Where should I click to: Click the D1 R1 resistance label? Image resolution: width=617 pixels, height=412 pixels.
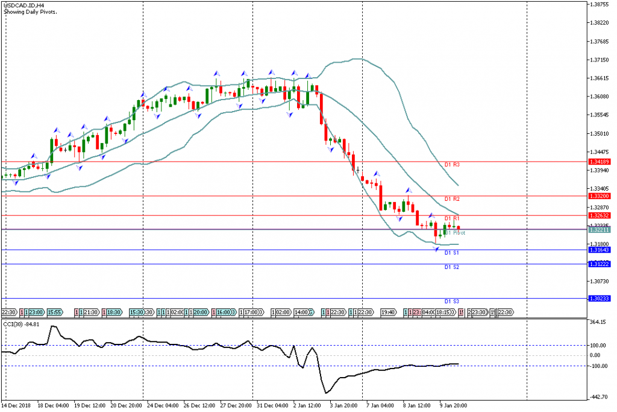pos(452,218)
